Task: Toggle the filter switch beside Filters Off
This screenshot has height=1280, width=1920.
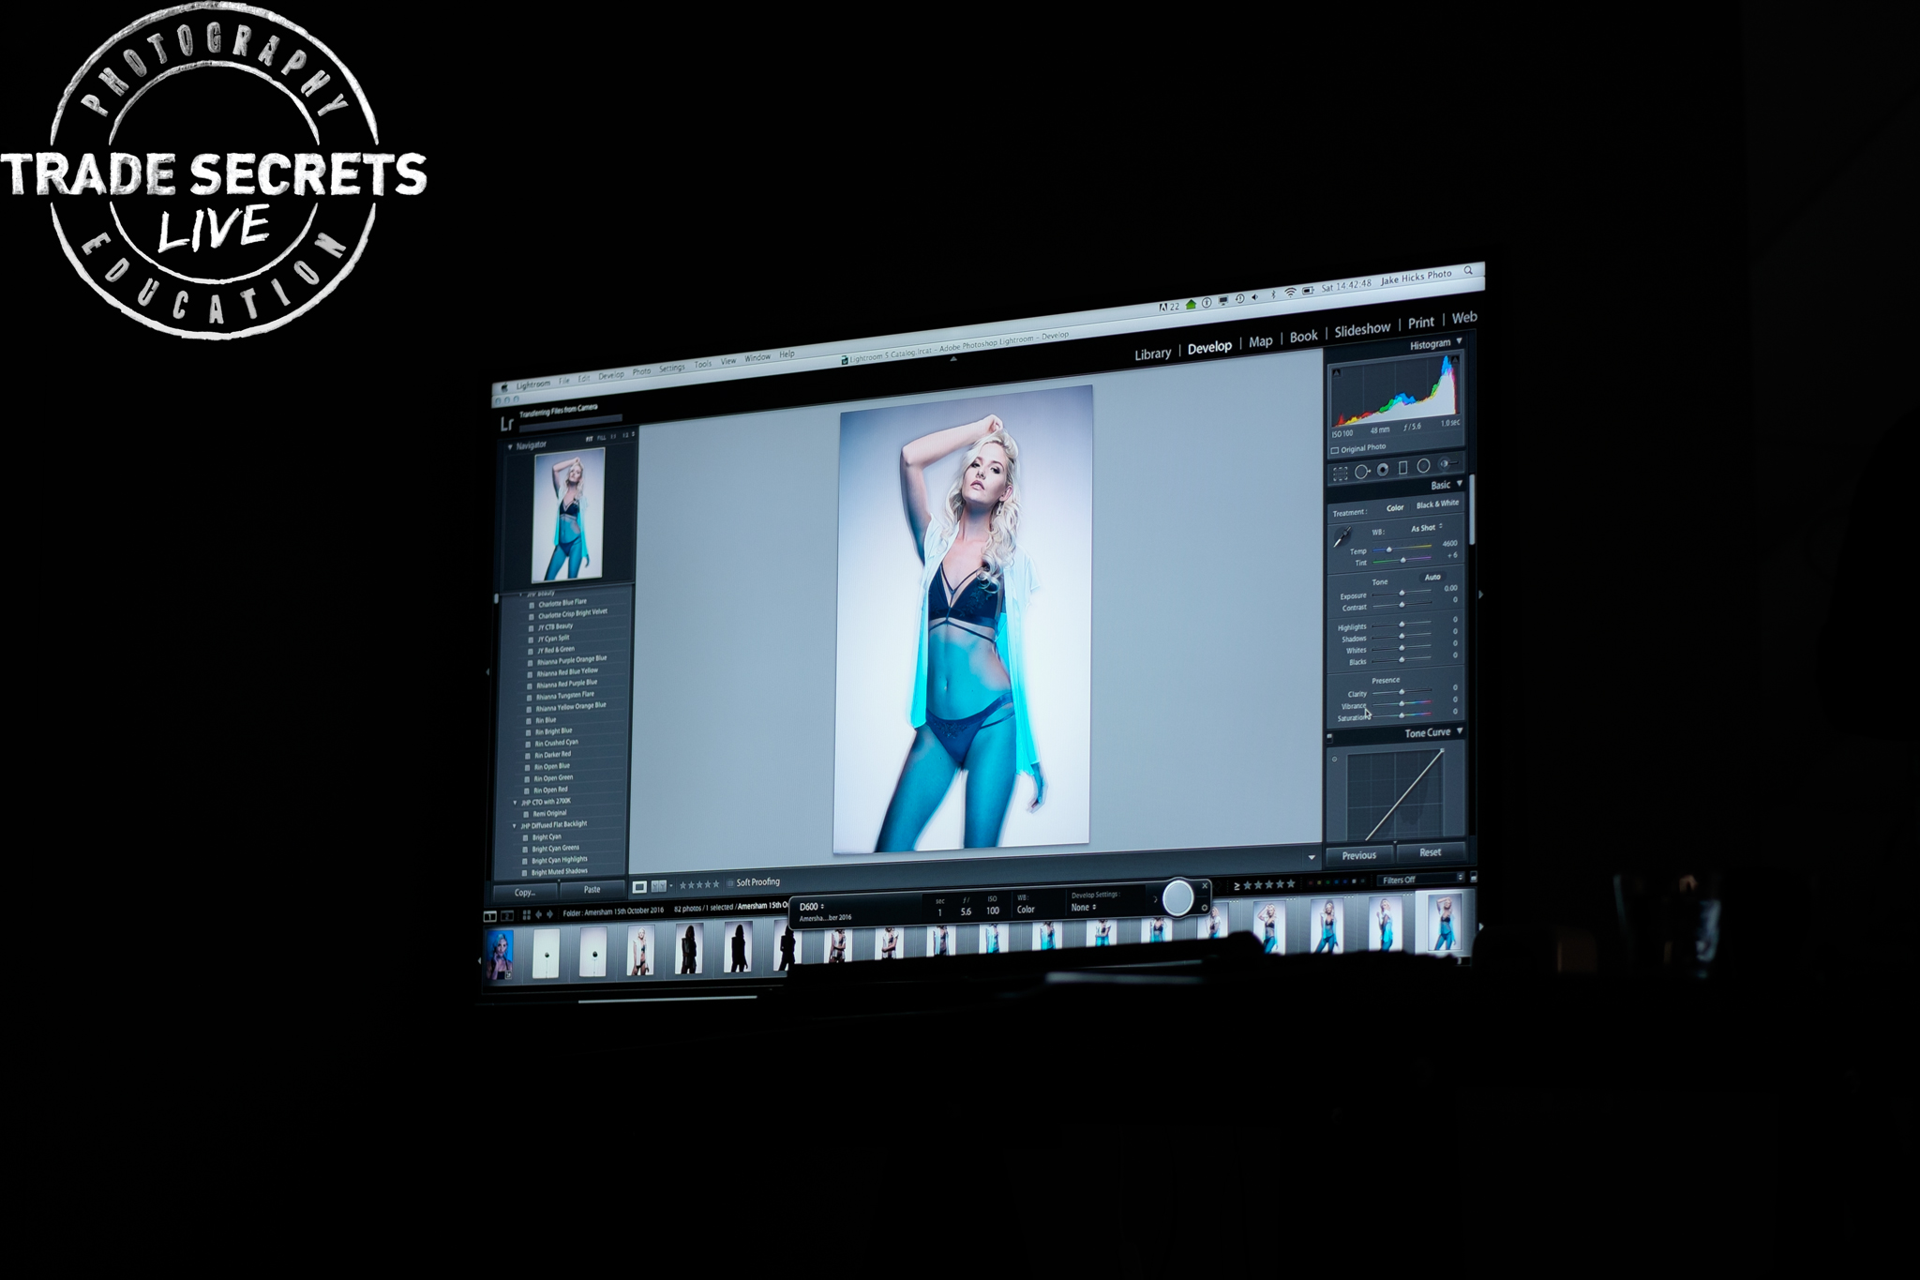Action: point(1474,878)
